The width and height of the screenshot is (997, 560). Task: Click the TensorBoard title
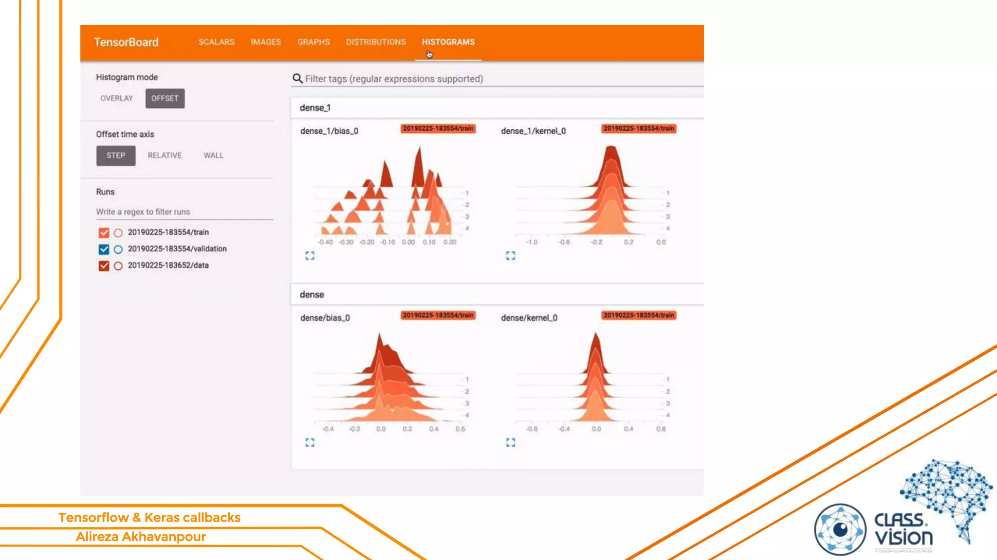coord(126,42)
